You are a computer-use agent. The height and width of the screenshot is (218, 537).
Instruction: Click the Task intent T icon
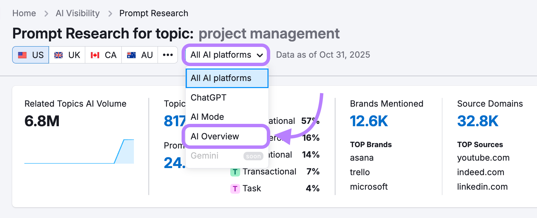235,189
